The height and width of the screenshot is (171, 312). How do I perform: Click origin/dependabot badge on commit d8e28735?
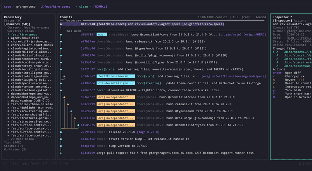point(116,111)
